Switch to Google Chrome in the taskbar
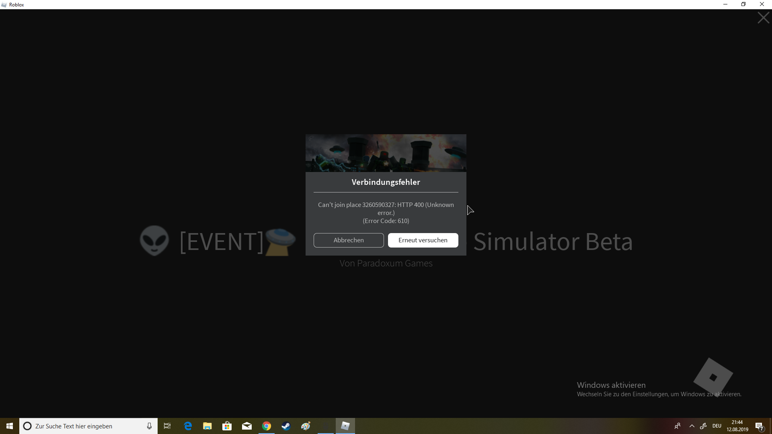This screenshot has height=434, width=772. [x=267, y=426]
